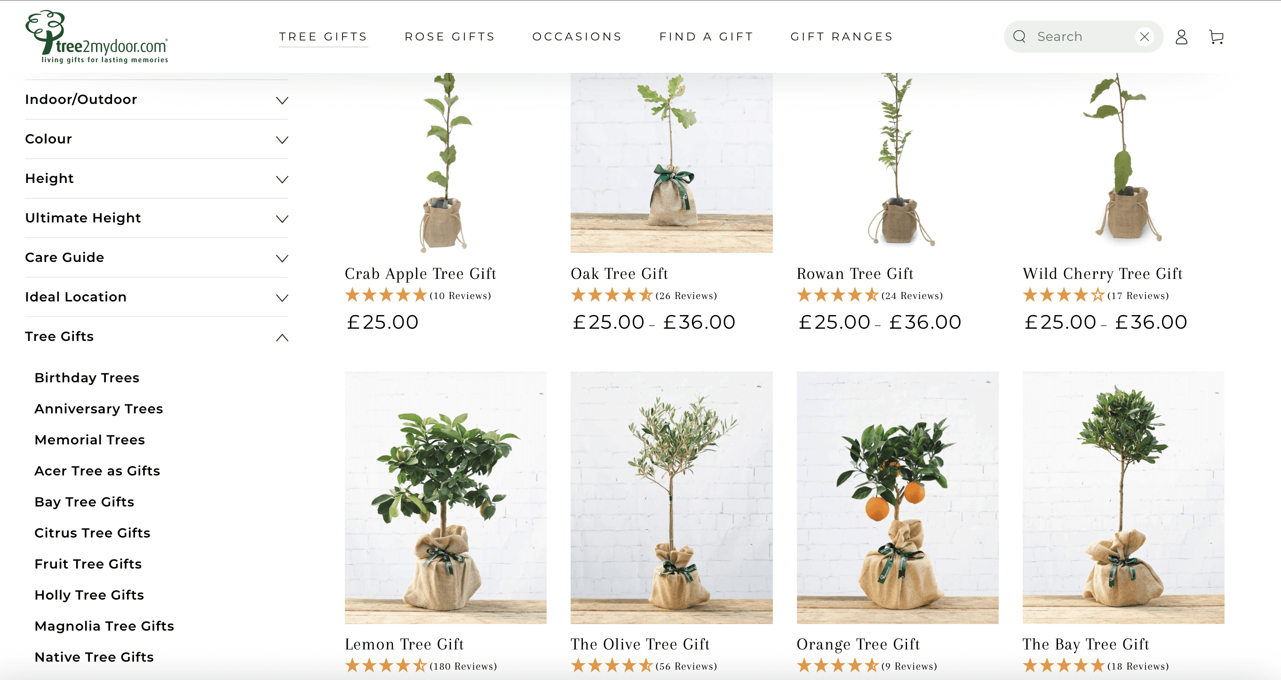Select Citrus Tree Gifts category link
This screenshot has width=1281, height=680.
[93, 533]
